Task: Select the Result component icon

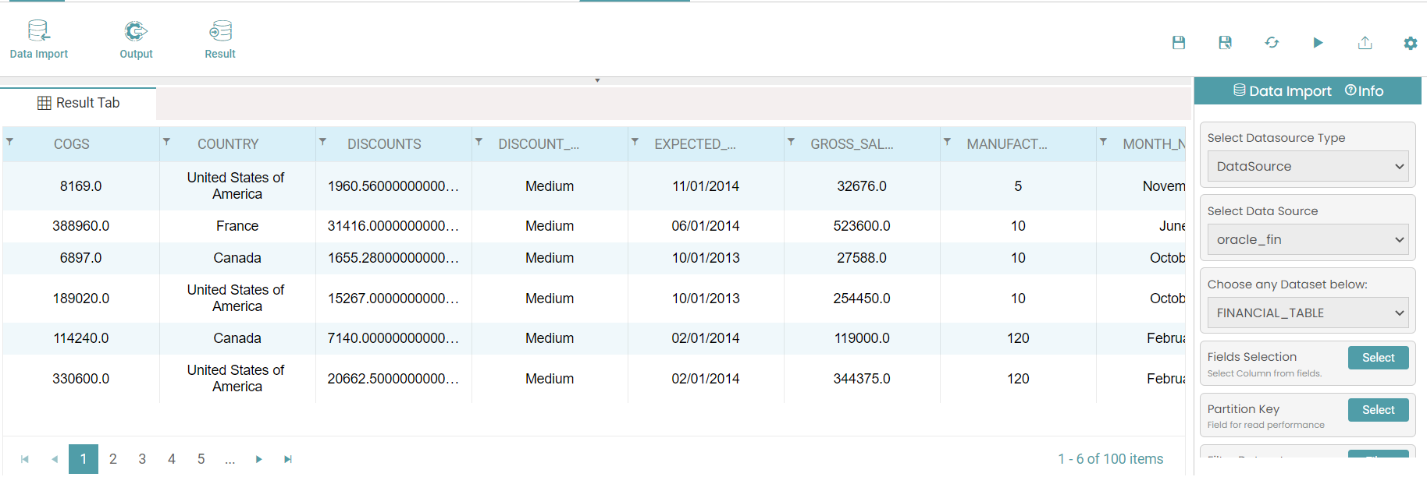Action: click(x=220, y=32)
